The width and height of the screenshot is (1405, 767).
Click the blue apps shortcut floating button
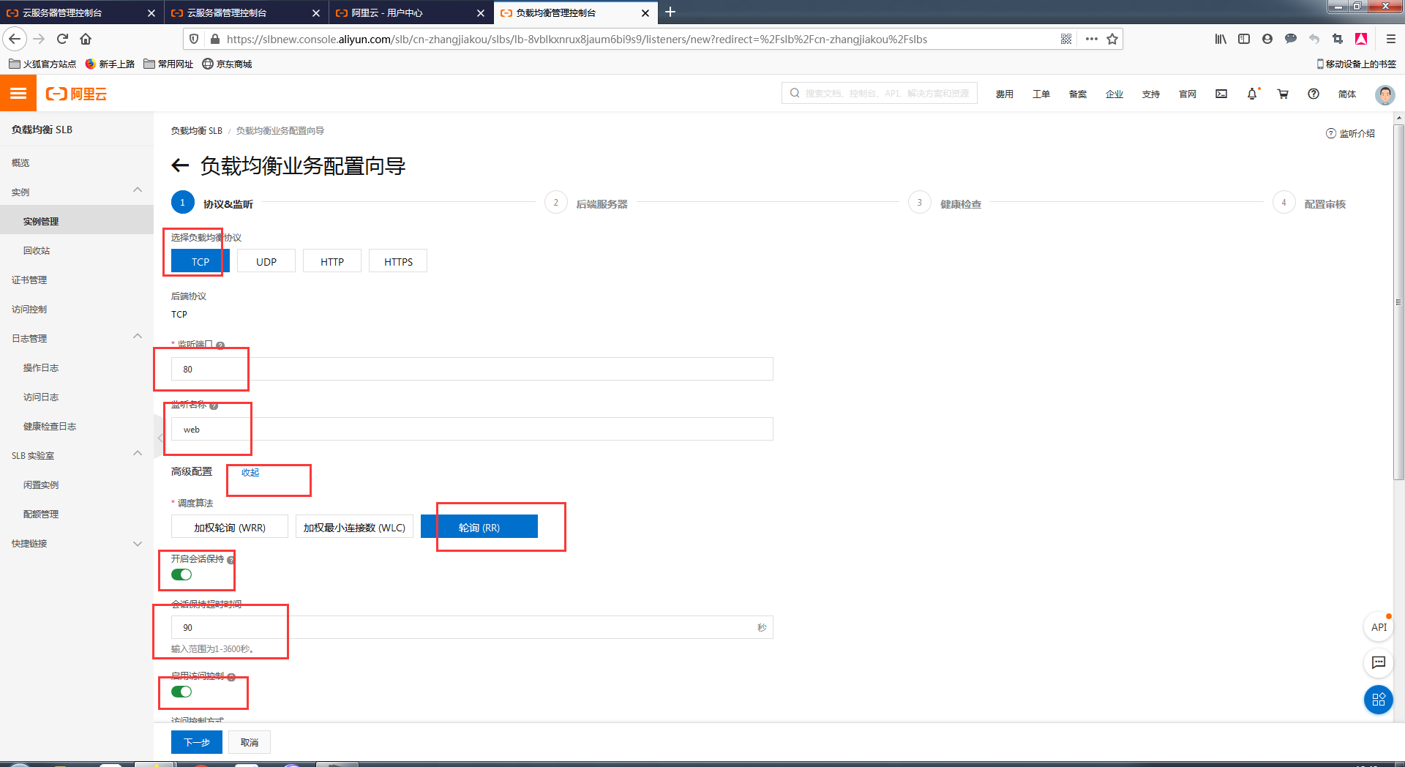pos(1378,700)
